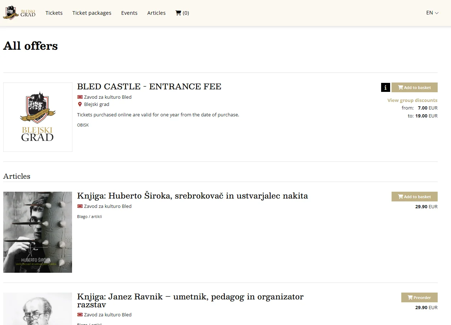Add Bled Castle entrance fee to basket

[x=414, y=87]
